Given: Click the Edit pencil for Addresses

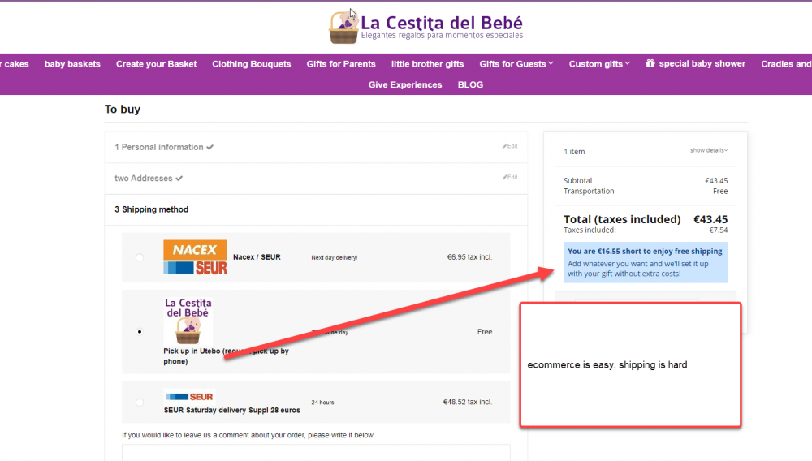Looking at the screenshot, I should tap(510, 177).
